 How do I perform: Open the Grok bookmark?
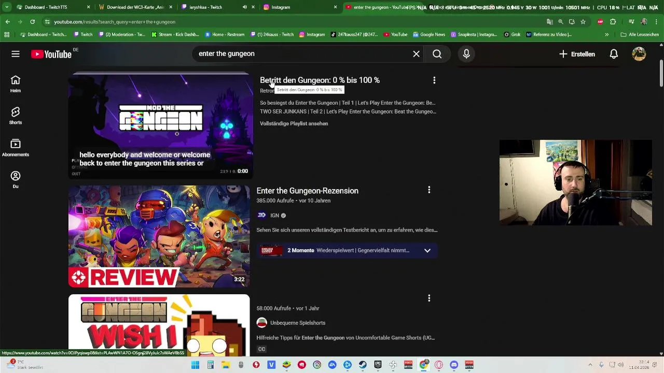pos(513,35)
